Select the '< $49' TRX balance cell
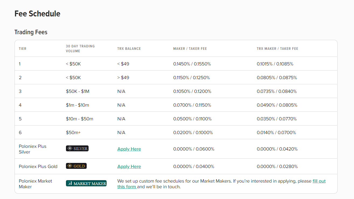 pyautogui.click(x=123, y=64)
